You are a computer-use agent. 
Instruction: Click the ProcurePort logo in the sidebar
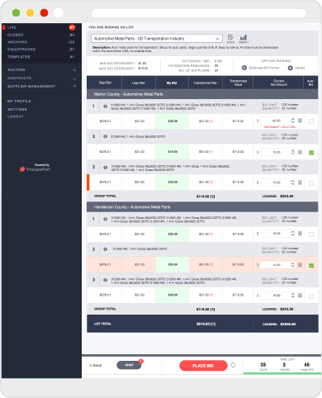[x=35, y=168]
